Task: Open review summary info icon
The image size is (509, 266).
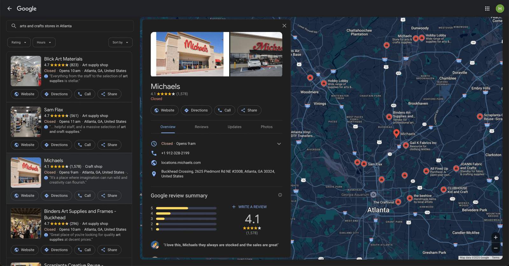Action: [280, 195]
